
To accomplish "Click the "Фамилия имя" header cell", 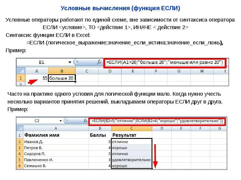I will click(x=56, y=135).
